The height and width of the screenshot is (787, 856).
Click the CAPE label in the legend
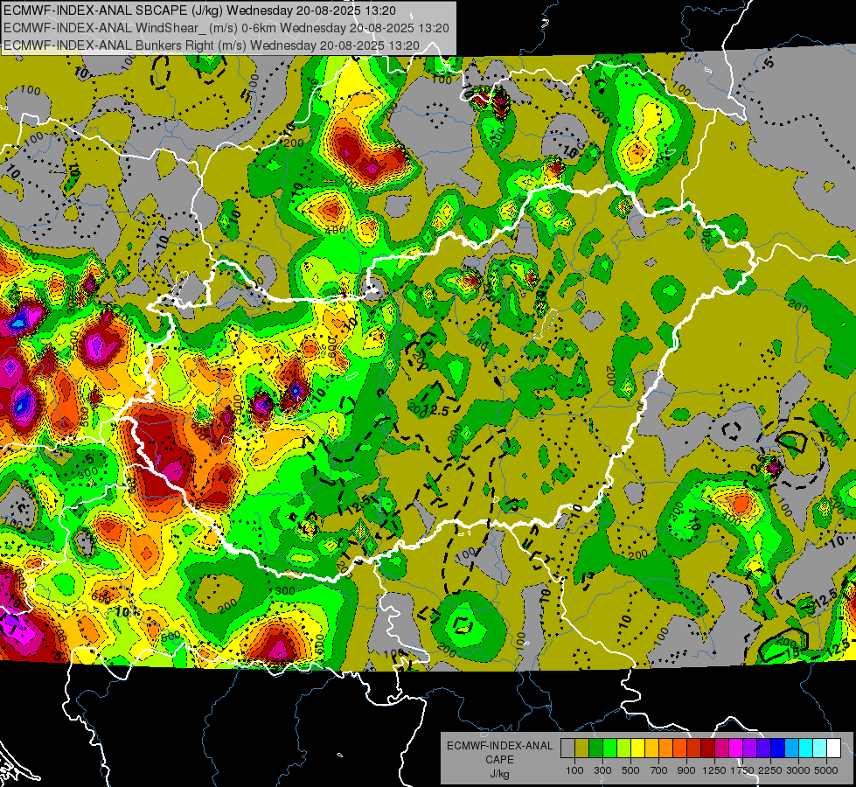tap(499, 760)
